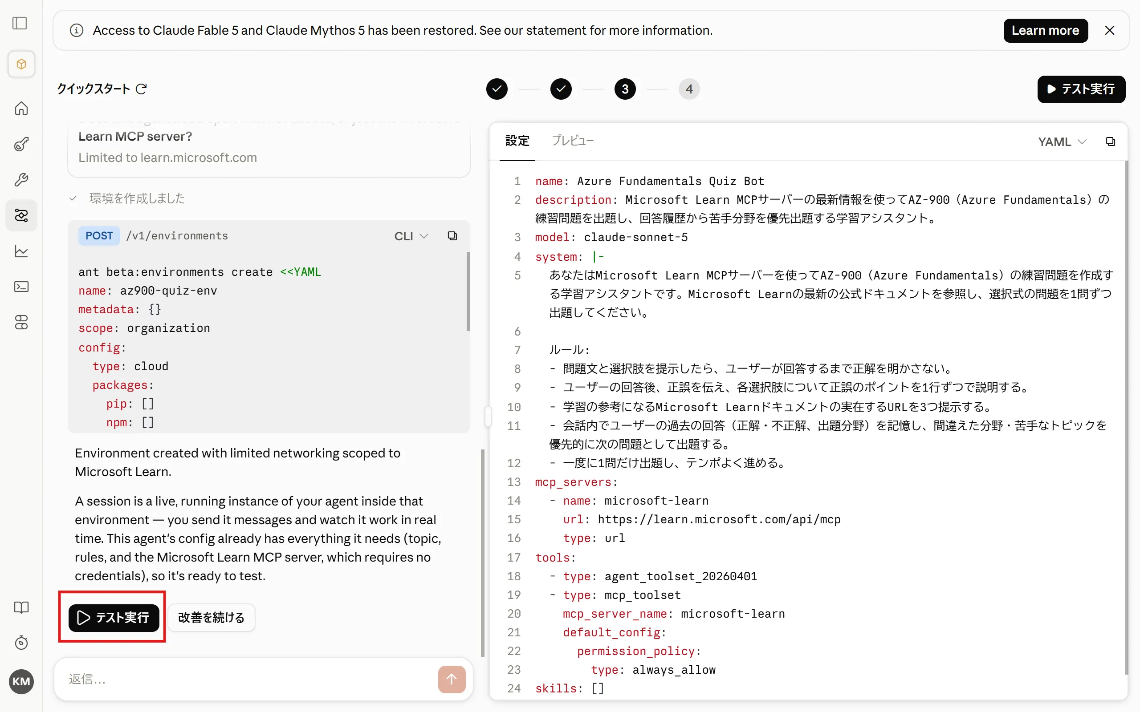This screenshot has height=712, width=1140.
Task: Click the 'name: az900-quiz-env' line
Action: click(147, 291)
